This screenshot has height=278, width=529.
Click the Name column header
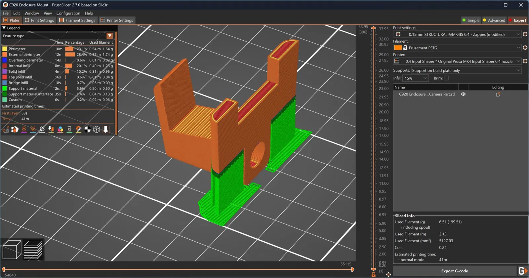tap(426, 87)
